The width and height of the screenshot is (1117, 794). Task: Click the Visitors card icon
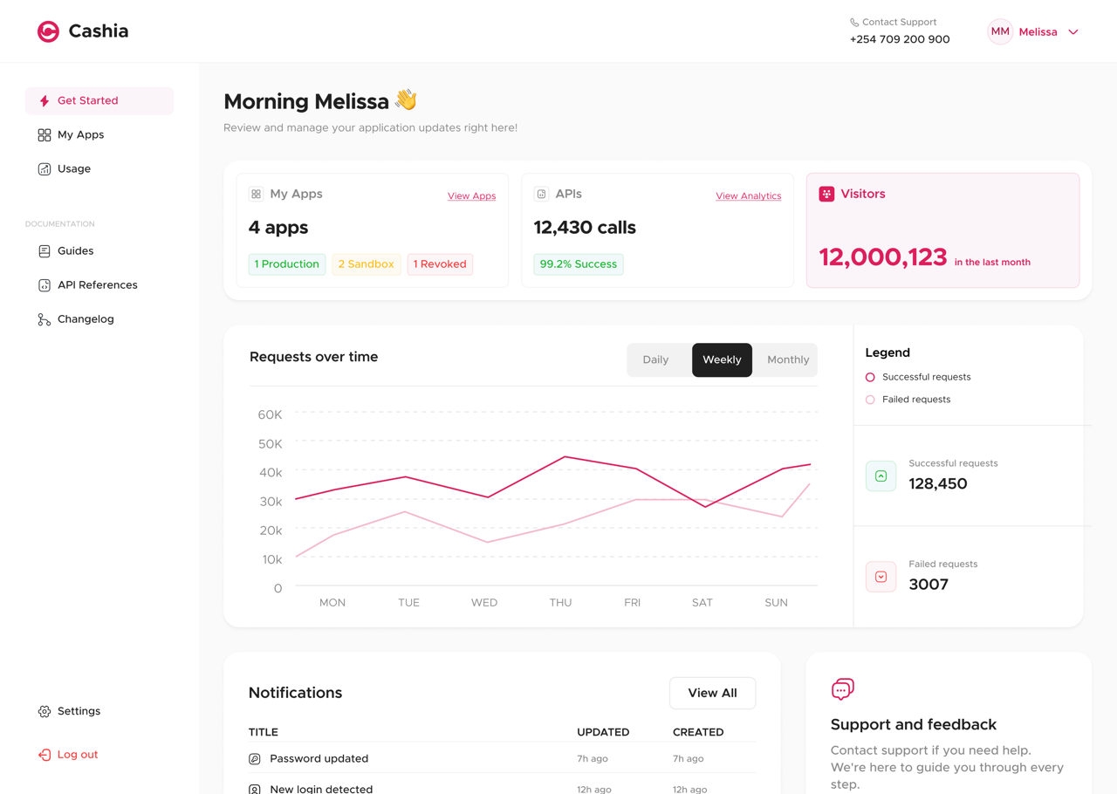click(826, 194)
